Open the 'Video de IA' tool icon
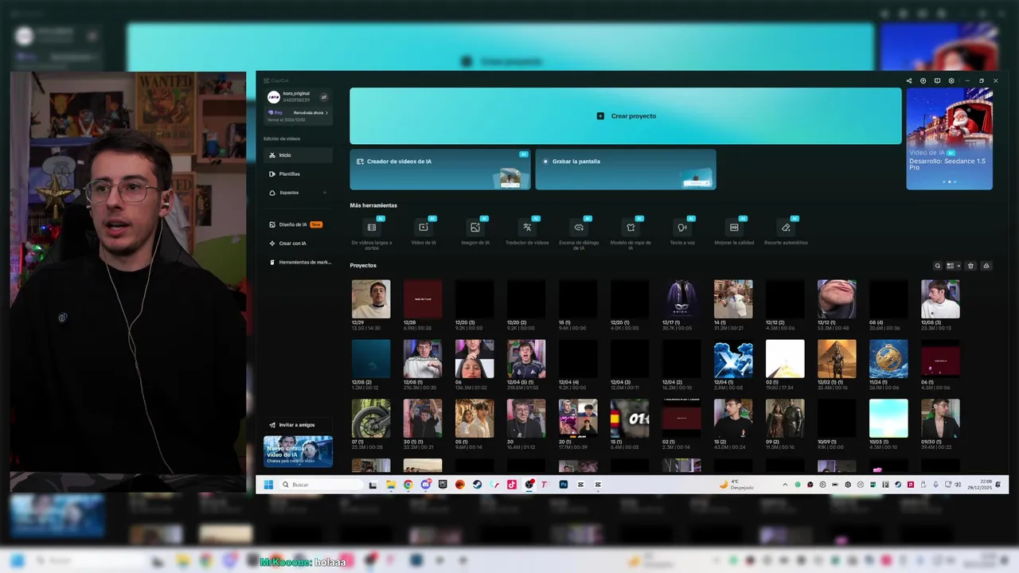 coord(424,228)
